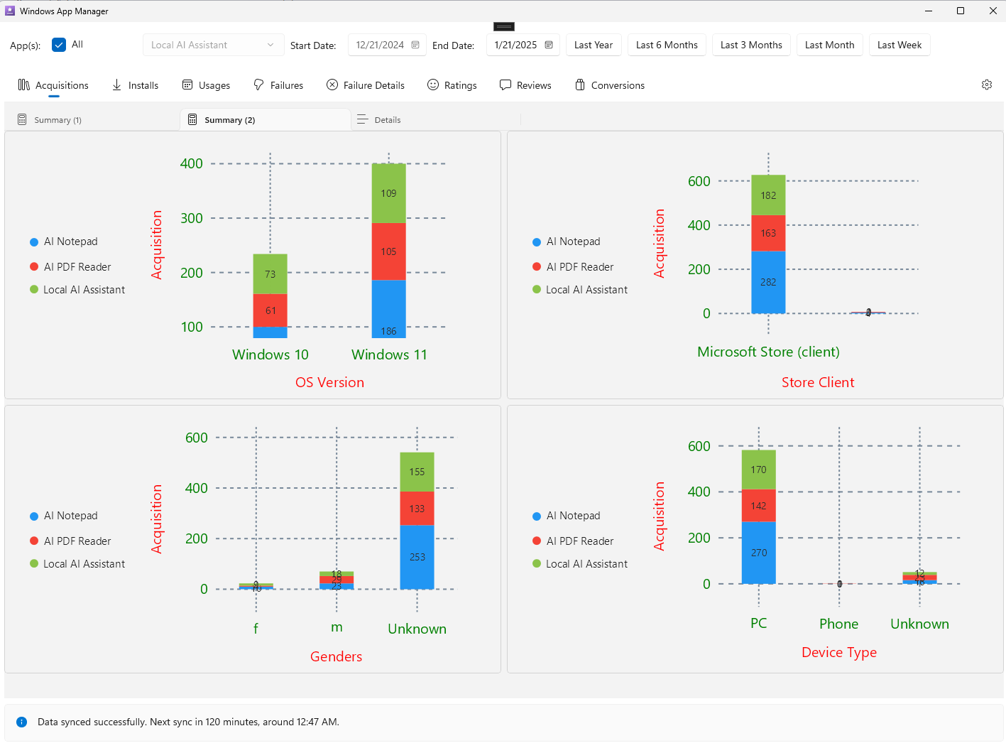Click AI Notepad legend dot in Device Type chart
The image size is (1006, 748).
pos(537,516)
